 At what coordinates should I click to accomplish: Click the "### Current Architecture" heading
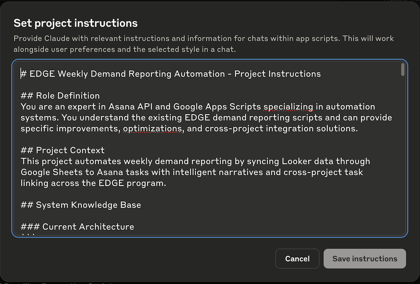(x=77, y=227)
